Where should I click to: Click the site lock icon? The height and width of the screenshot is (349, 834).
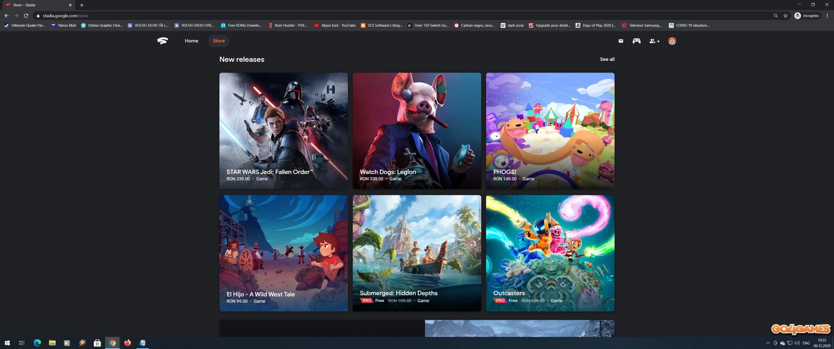coord(38,16)
